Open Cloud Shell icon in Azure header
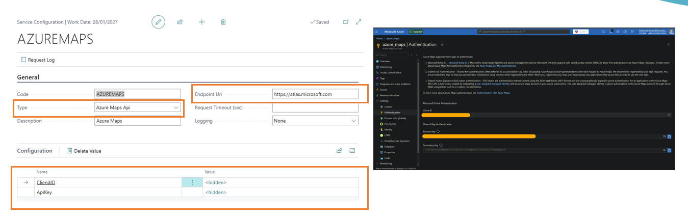The width and height of the screenshot is (688, 220). click(603, 32)
